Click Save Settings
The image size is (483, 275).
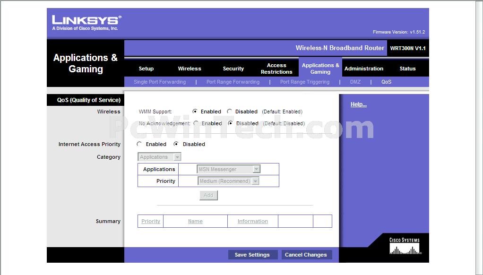coord(252,255)
